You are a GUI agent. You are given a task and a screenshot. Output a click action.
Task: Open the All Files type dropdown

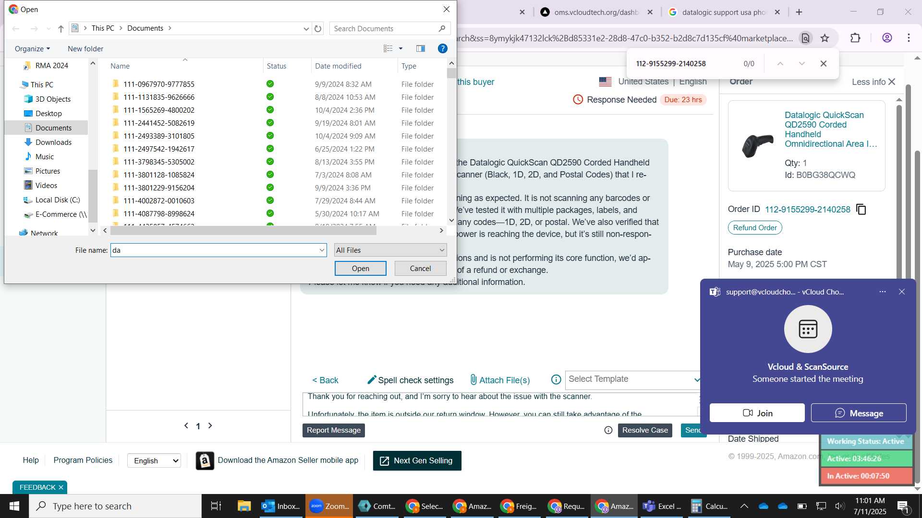click(x=390, y=250)
